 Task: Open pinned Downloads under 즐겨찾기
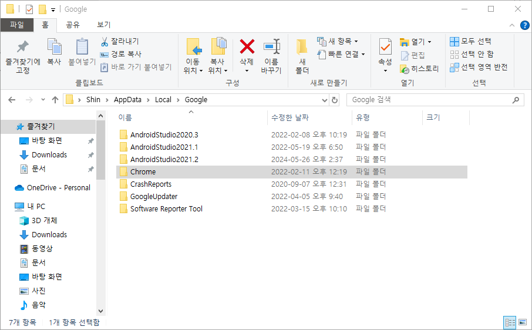tap(48, 154)
